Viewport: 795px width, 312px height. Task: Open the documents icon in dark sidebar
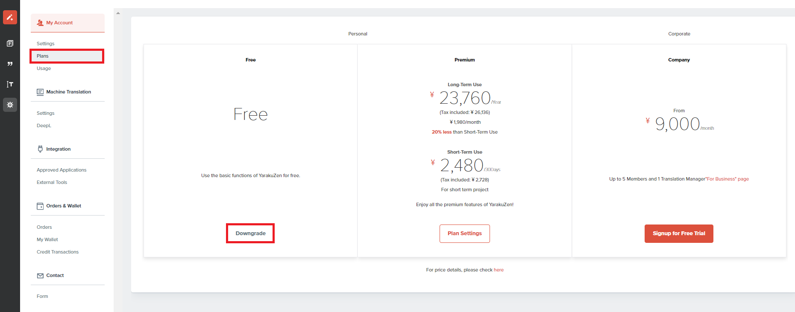coord(10,43)
